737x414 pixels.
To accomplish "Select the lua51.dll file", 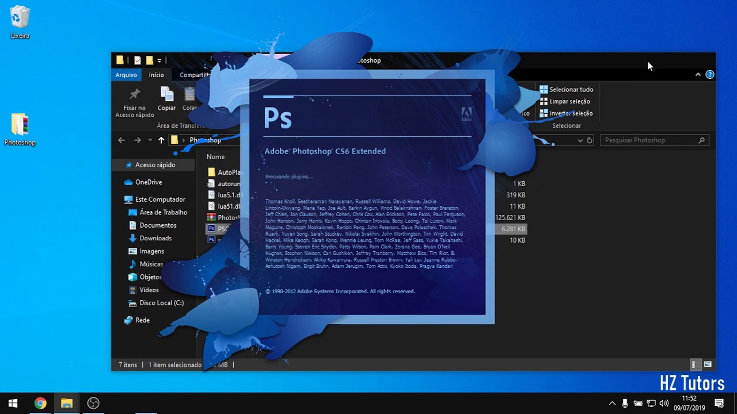I will (x=225, y=206).
